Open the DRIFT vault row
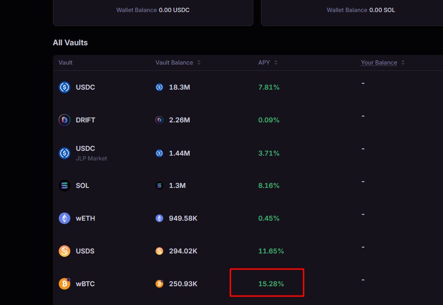The width and height of the screenshot is (443, 305). pyautogui.click(x=85, y=120)
